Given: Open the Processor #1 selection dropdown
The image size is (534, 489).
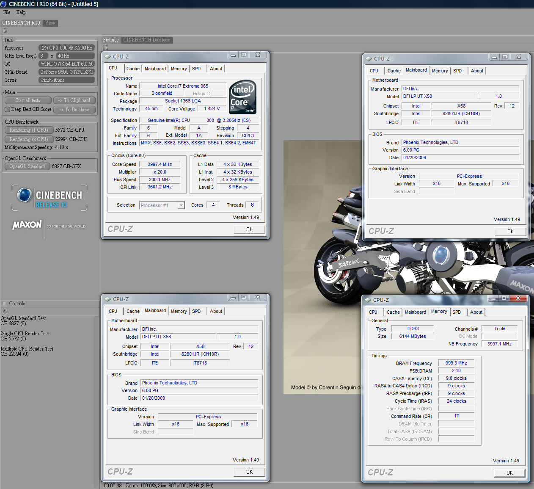Looking at the screenshot, I should point(181,205).
